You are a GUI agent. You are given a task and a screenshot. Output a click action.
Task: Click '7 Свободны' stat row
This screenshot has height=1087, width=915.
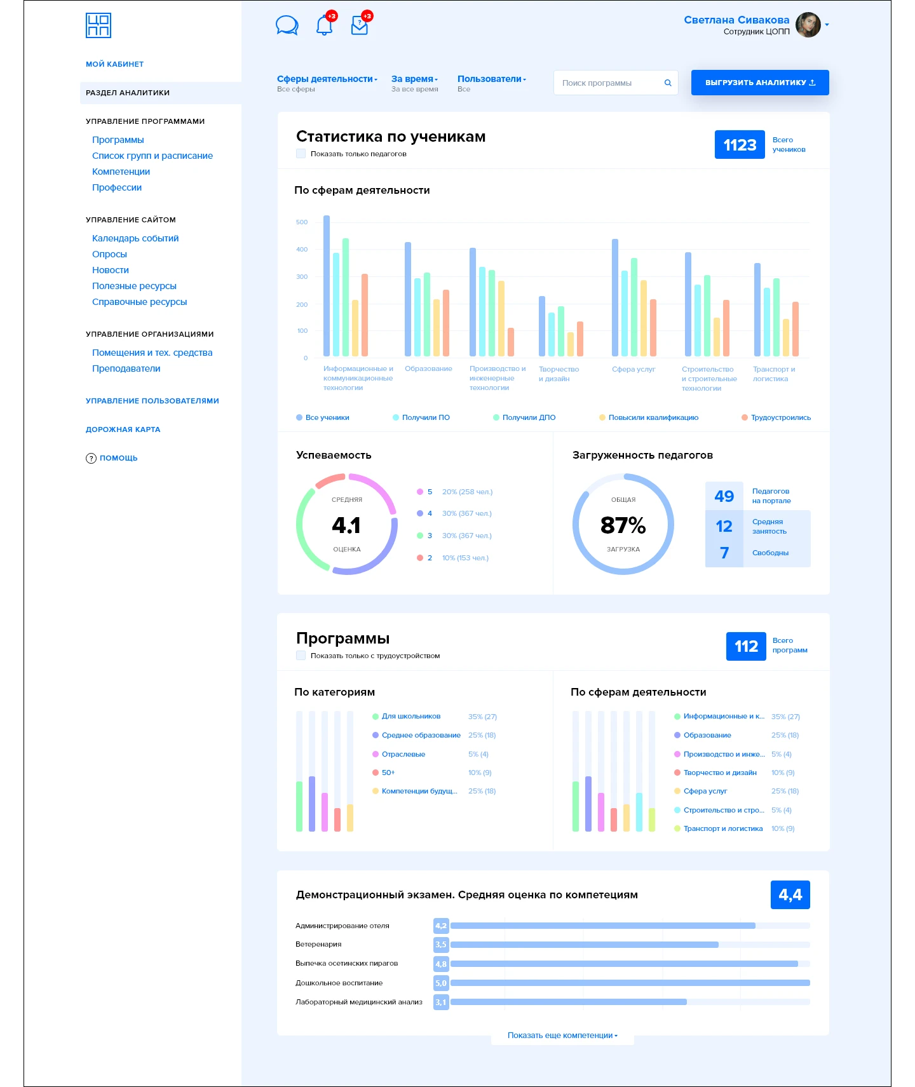(757, 553)
